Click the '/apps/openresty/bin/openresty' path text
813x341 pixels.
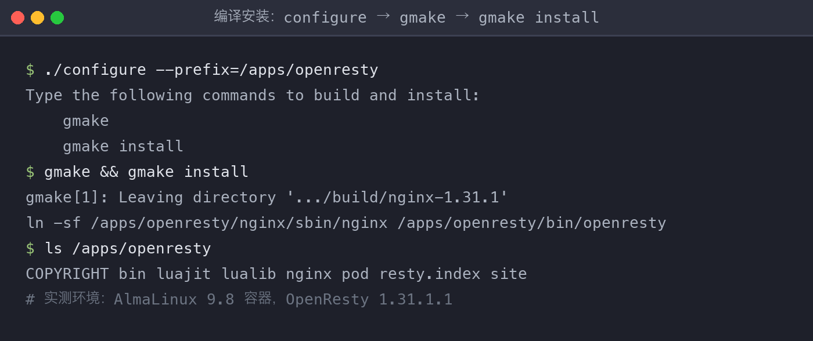pos(532,223)
